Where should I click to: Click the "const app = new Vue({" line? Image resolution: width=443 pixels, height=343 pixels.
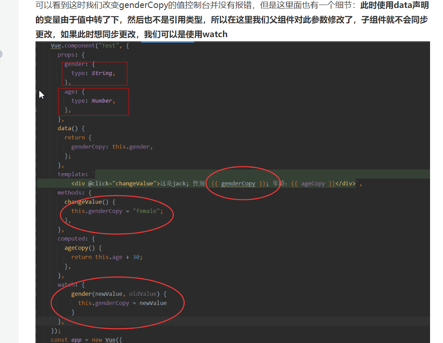click(86, 340)
